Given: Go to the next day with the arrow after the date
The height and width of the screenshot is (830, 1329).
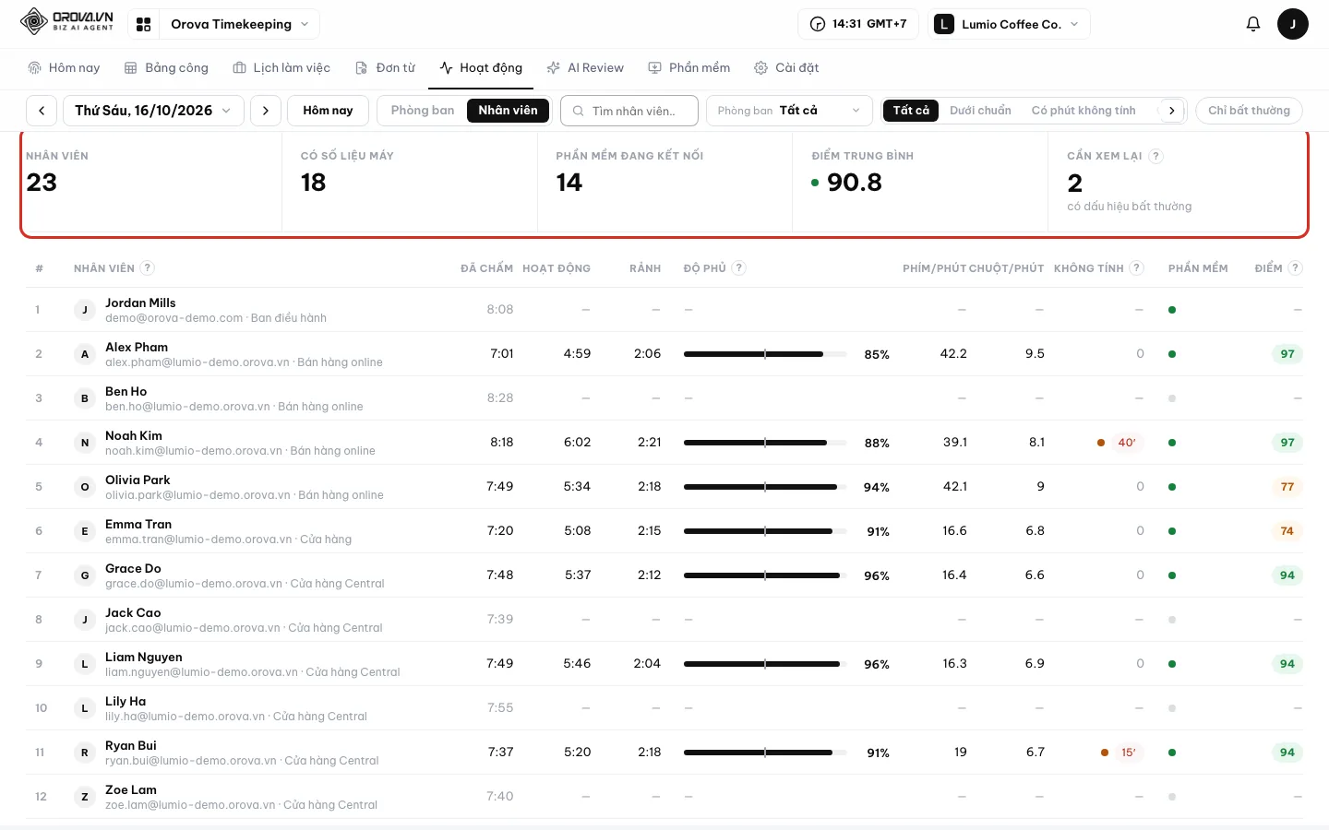Looking at the screenshot, I should click(x=266, y=111).
